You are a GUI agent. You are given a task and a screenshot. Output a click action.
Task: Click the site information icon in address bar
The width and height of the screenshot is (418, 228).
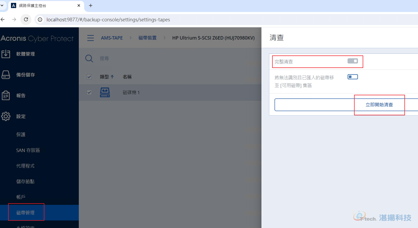point(40,20)
